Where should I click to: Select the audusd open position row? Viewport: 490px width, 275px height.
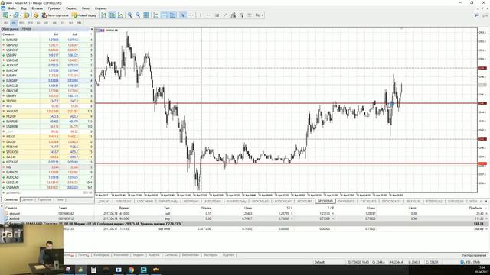(x=245, y=218)
